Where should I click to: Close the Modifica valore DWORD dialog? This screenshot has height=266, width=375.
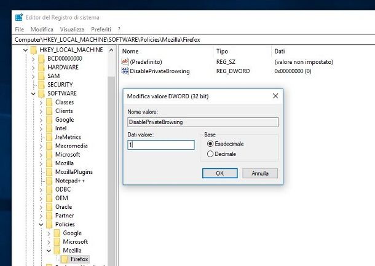pos(275,96)
